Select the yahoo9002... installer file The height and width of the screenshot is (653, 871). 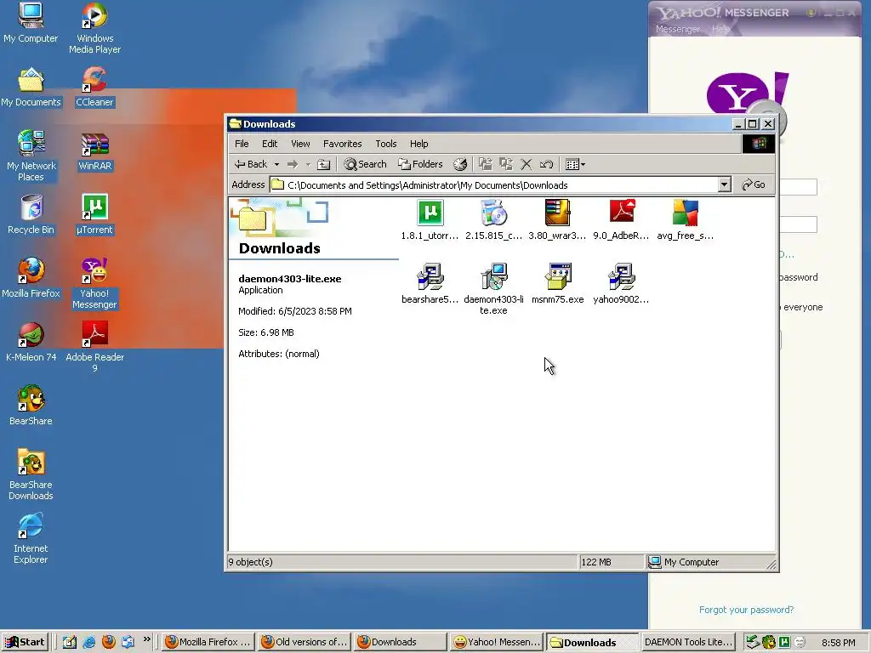coord(621,276)
